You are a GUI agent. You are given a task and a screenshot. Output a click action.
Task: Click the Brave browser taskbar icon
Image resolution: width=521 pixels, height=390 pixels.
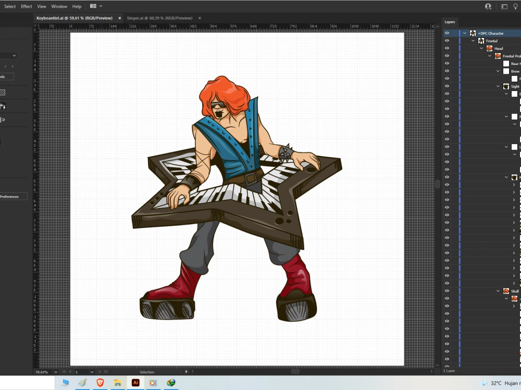tap(100, 383)
